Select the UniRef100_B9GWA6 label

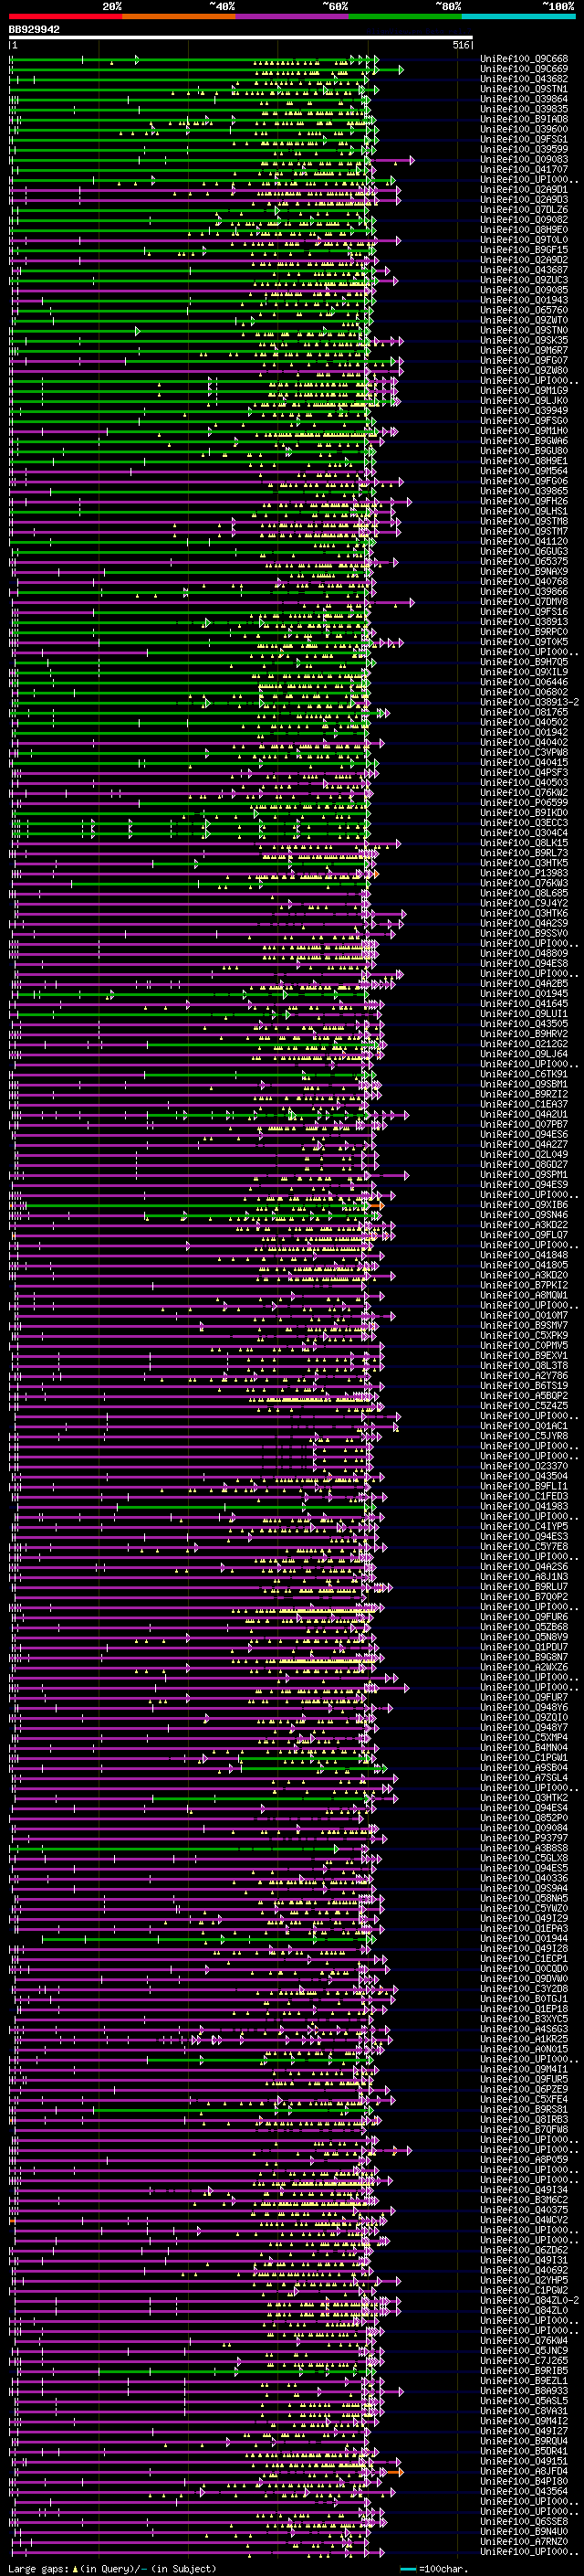point(524,441)
